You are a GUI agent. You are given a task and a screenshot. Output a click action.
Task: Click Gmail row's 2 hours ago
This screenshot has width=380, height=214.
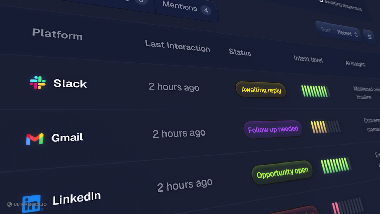tap(179, 133)
